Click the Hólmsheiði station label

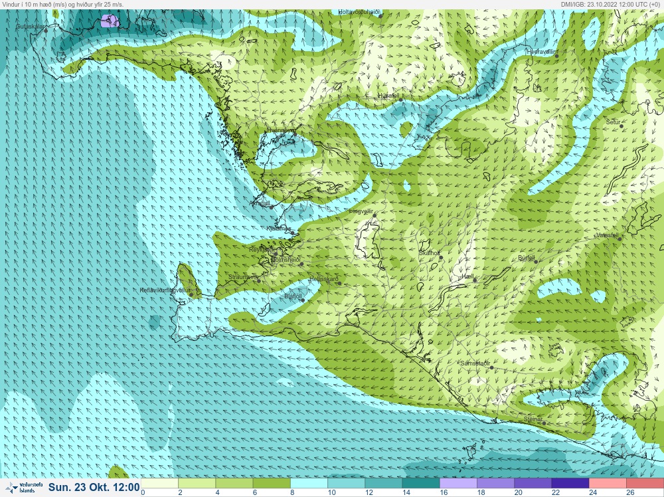pyautogui.click(x=286, y=259)
